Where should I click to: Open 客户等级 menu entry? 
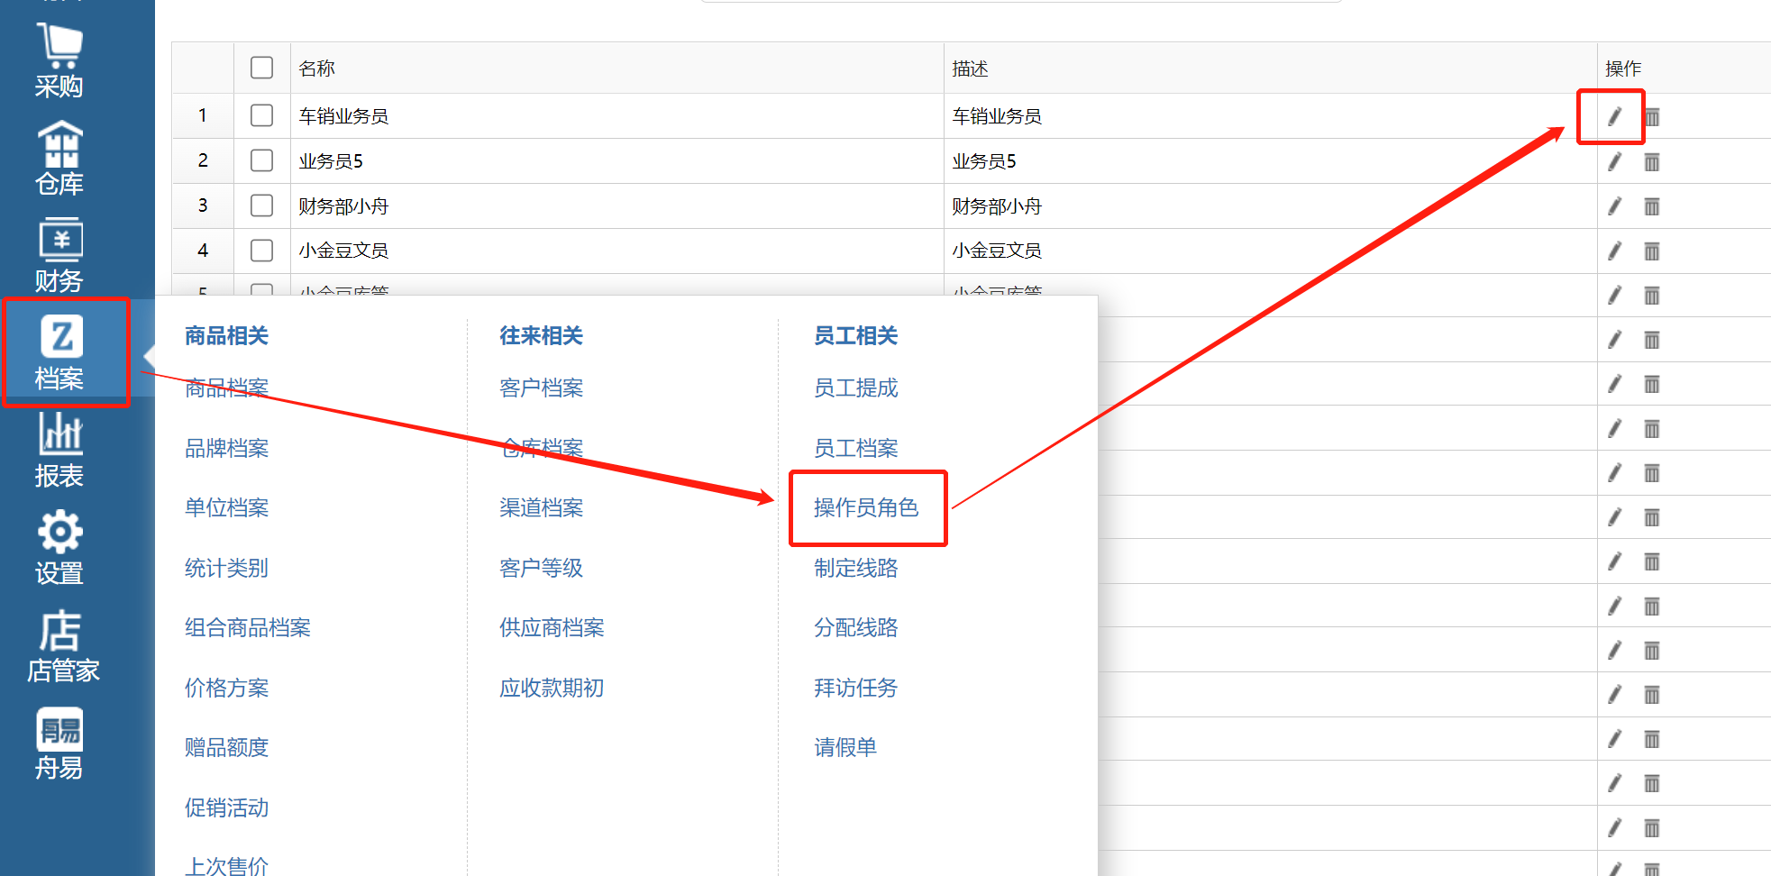point(541,568)
